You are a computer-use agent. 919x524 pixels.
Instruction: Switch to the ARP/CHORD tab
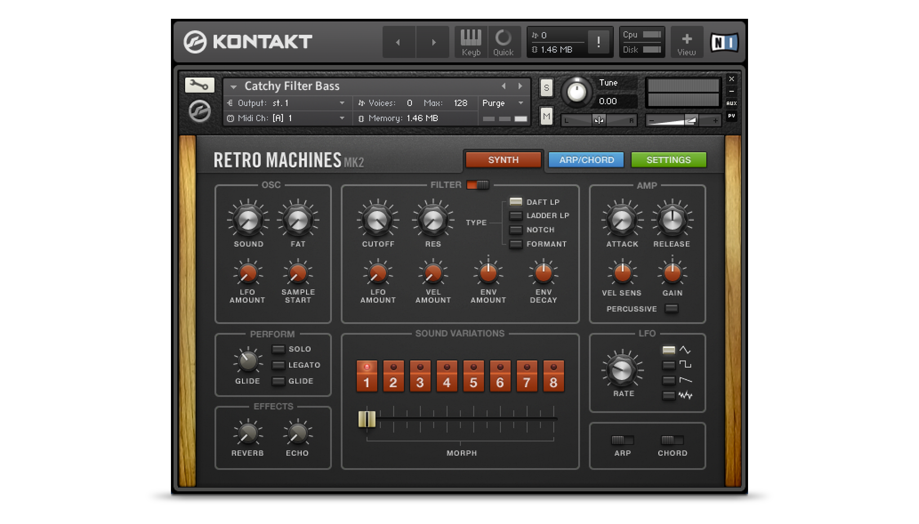(x=586, y=160)
